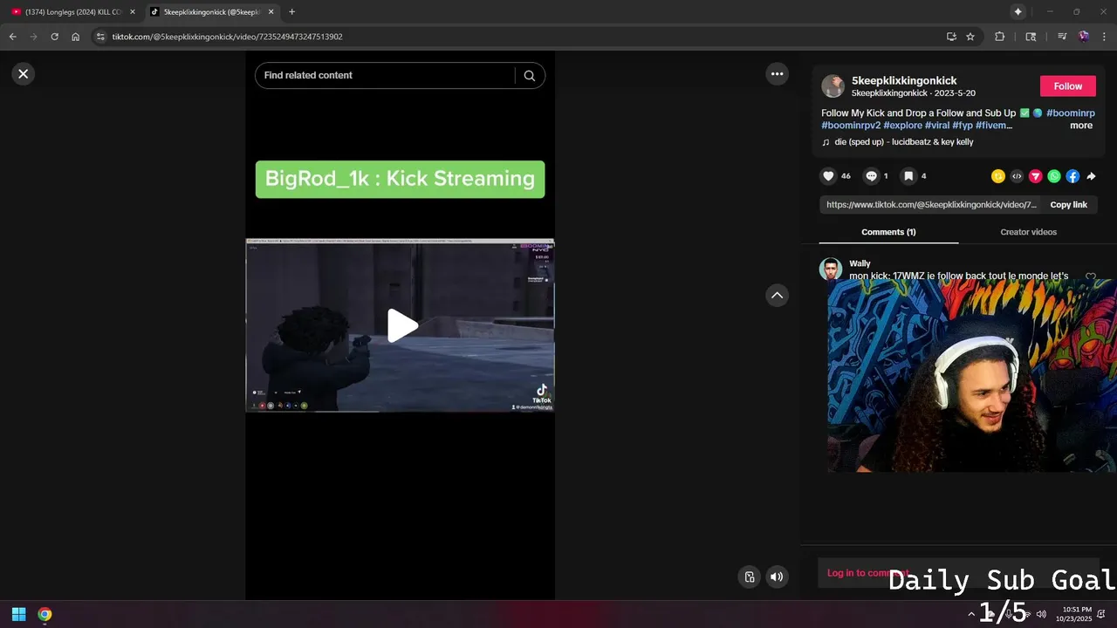The width and height of the screenshot is (1117, 628).
Task: Open the three-dots more options menu on the video
Action: pos(777,74)
